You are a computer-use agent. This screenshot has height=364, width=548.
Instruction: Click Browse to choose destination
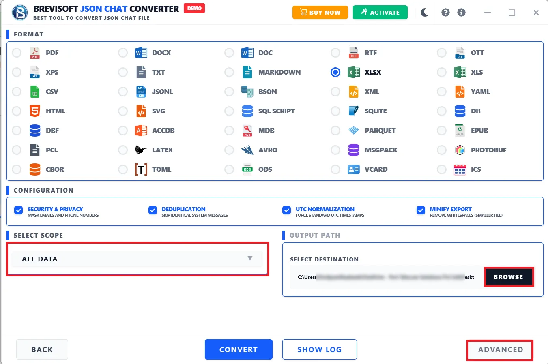pos(508,277)
